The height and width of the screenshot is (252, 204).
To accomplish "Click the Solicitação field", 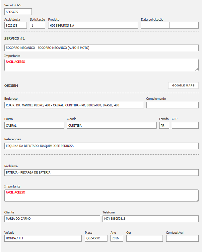I will [x=37, y=25].
